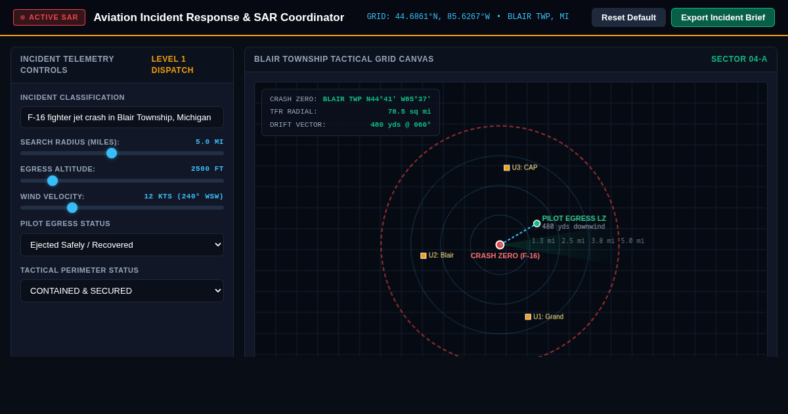The image size is (788, 414).
Task: Click the 5.0 MI search radius value
Action: click(x=209, y=142)
